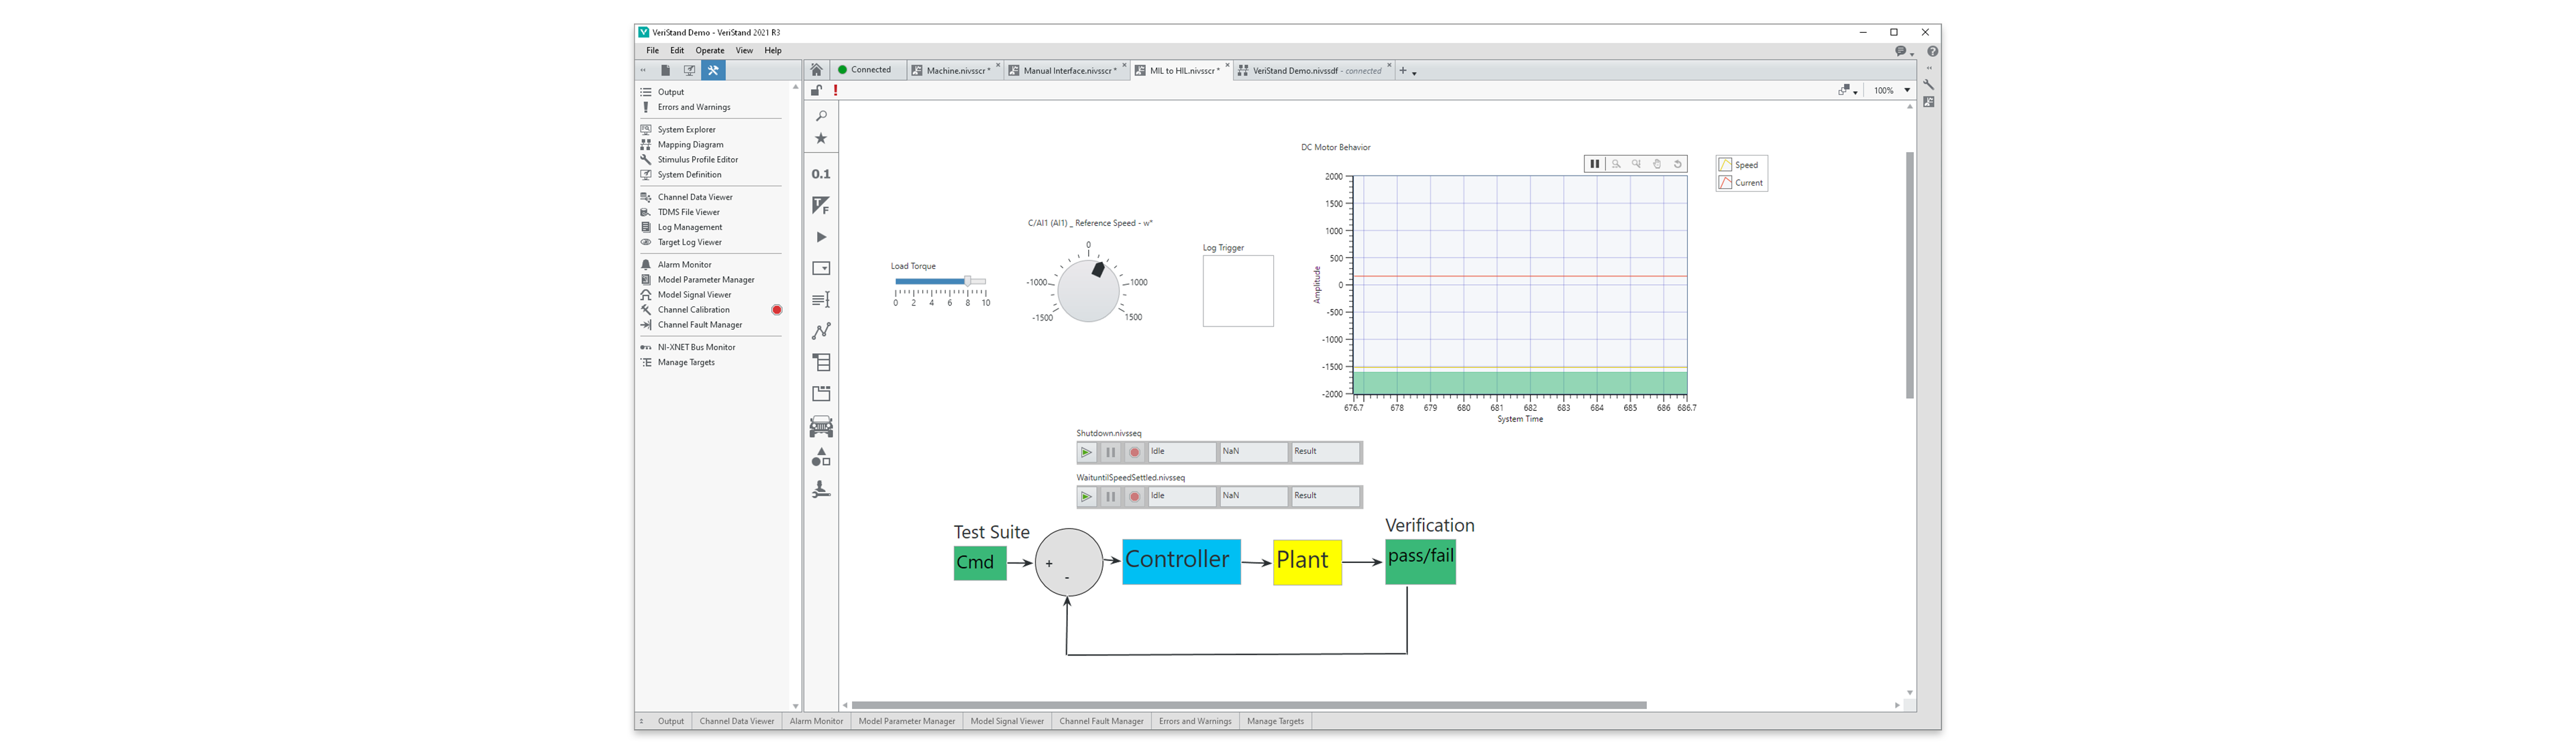
Task: Run the WaituntilSpeedSettled.nivsseq sequence
Action: (x=1086, y=497)
